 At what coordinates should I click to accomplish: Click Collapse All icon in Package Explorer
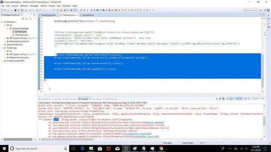pos(23,19)
